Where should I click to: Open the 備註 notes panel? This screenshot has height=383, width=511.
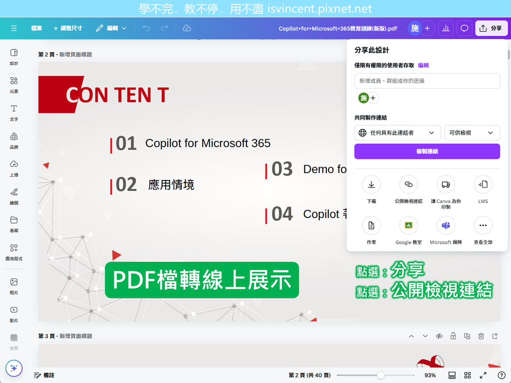point(44,375)
